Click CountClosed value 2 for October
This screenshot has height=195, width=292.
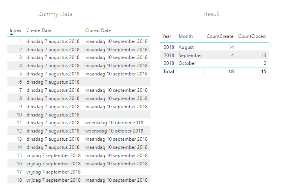pos(265,63)
